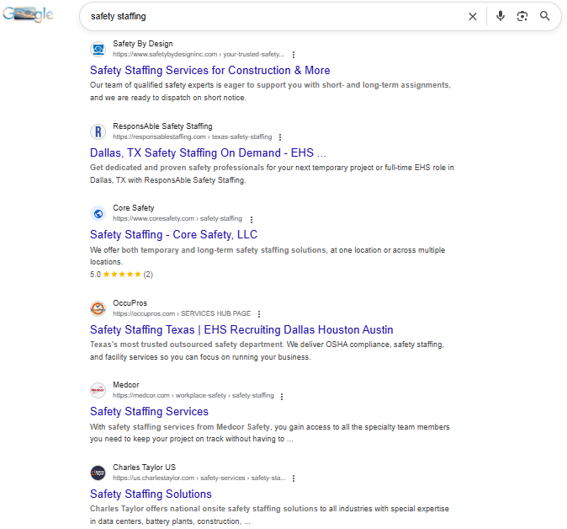
Task: Click the safetybydesigninc.com URL text
Action: tap(199, 54)
